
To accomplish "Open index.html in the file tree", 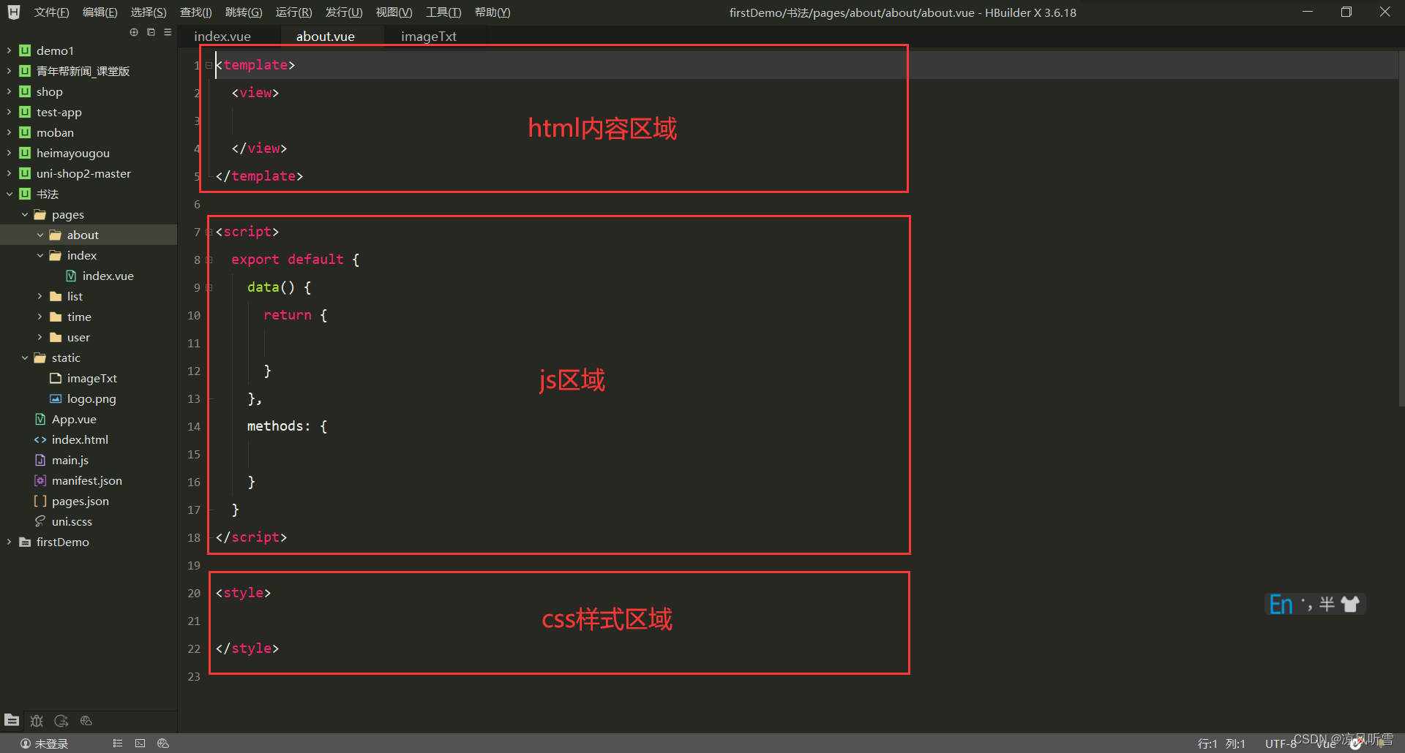I will [80, 439].
